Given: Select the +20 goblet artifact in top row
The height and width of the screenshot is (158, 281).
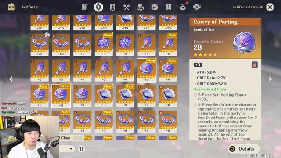Looking at the screenshot, I should [125, 23].
